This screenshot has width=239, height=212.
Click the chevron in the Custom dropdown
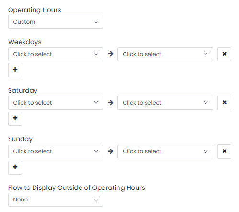96,22
